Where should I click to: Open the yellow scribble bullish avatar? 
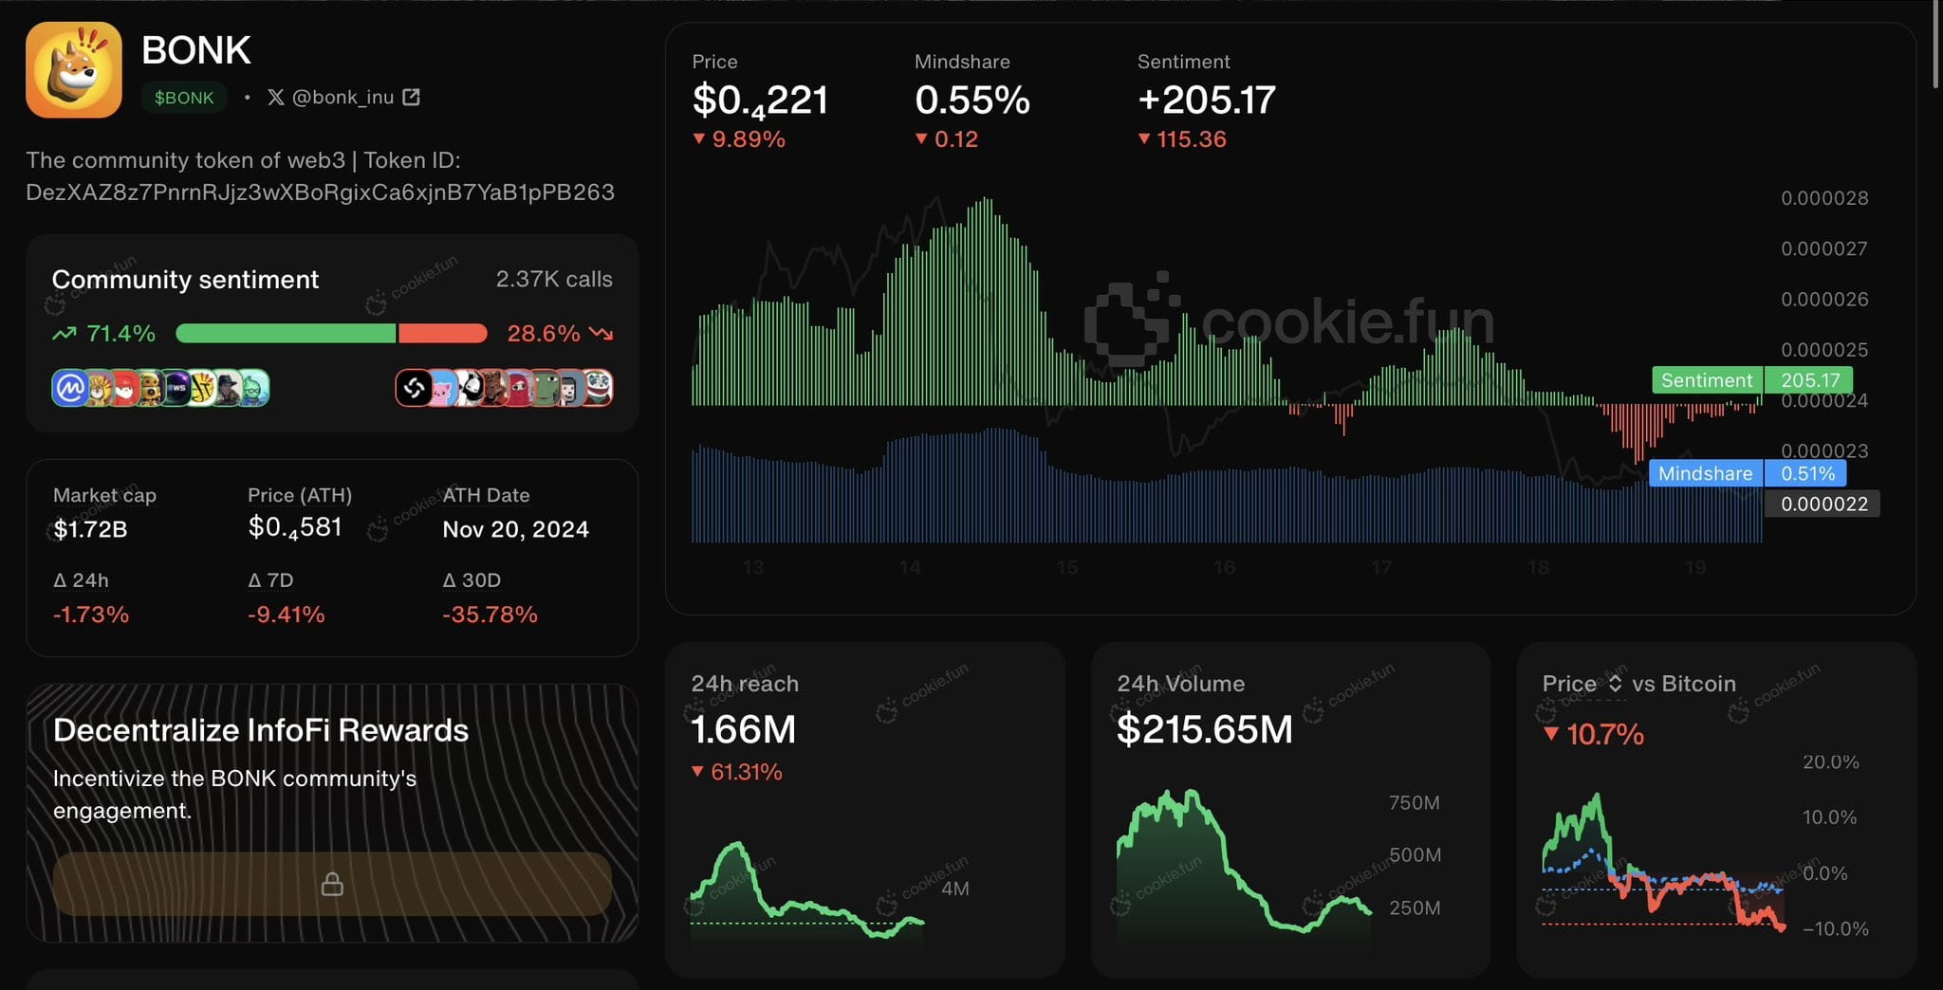(x=202, y=388)
